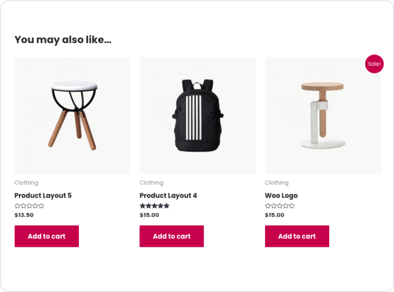Click the "You may also like…" heading

coord(63,40)
